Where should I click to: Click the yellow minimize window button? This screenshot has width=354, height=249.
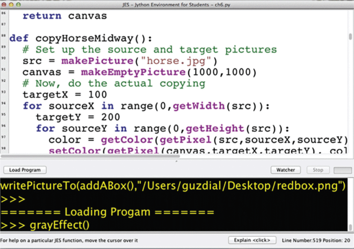pos(11,4)
